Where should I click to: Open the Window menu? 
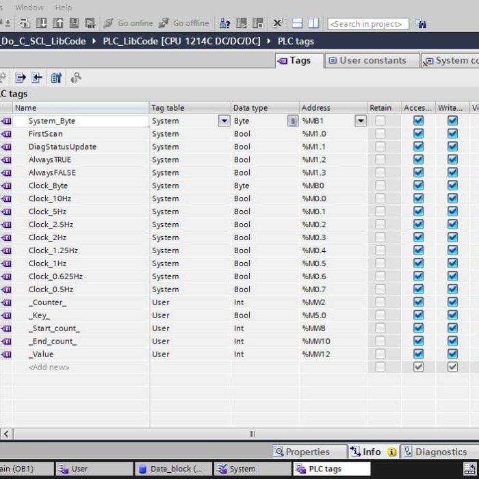point(29,8)
